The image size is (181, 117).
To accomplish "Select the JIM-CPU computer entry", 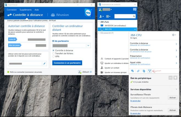I will click(x=117, y=29).
